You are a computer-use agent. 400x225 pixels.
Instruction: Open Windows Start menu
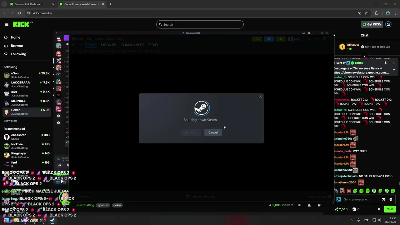point(7,220)
